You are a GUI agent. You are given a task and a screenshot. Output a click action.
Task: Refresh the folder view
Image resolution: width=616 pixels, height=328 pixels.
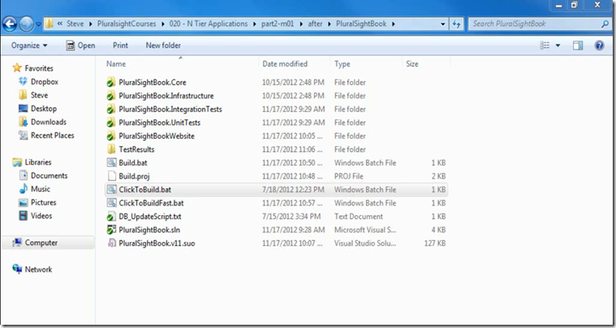point(456,24)
